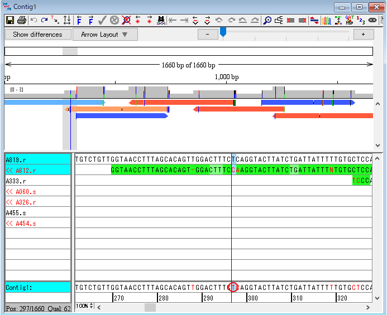387x315 pixels.
Task: Click the left arrow red-bar down-chevron icon
Action: pyautogui.click(x=195, y=20)
